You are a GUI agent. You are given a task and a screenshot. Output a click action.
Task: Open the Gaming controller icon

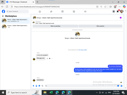tap(85, 11)
